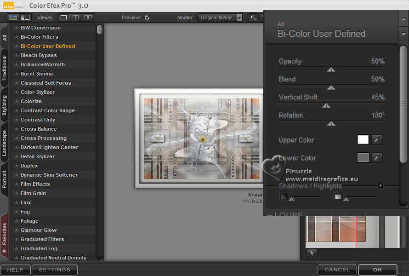Screen dimensions: 409x276
Task: Click the loupe pin icon
Action: [x=312, y=253]
